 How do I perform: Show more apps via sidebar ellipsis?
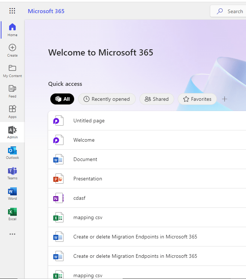12,234
